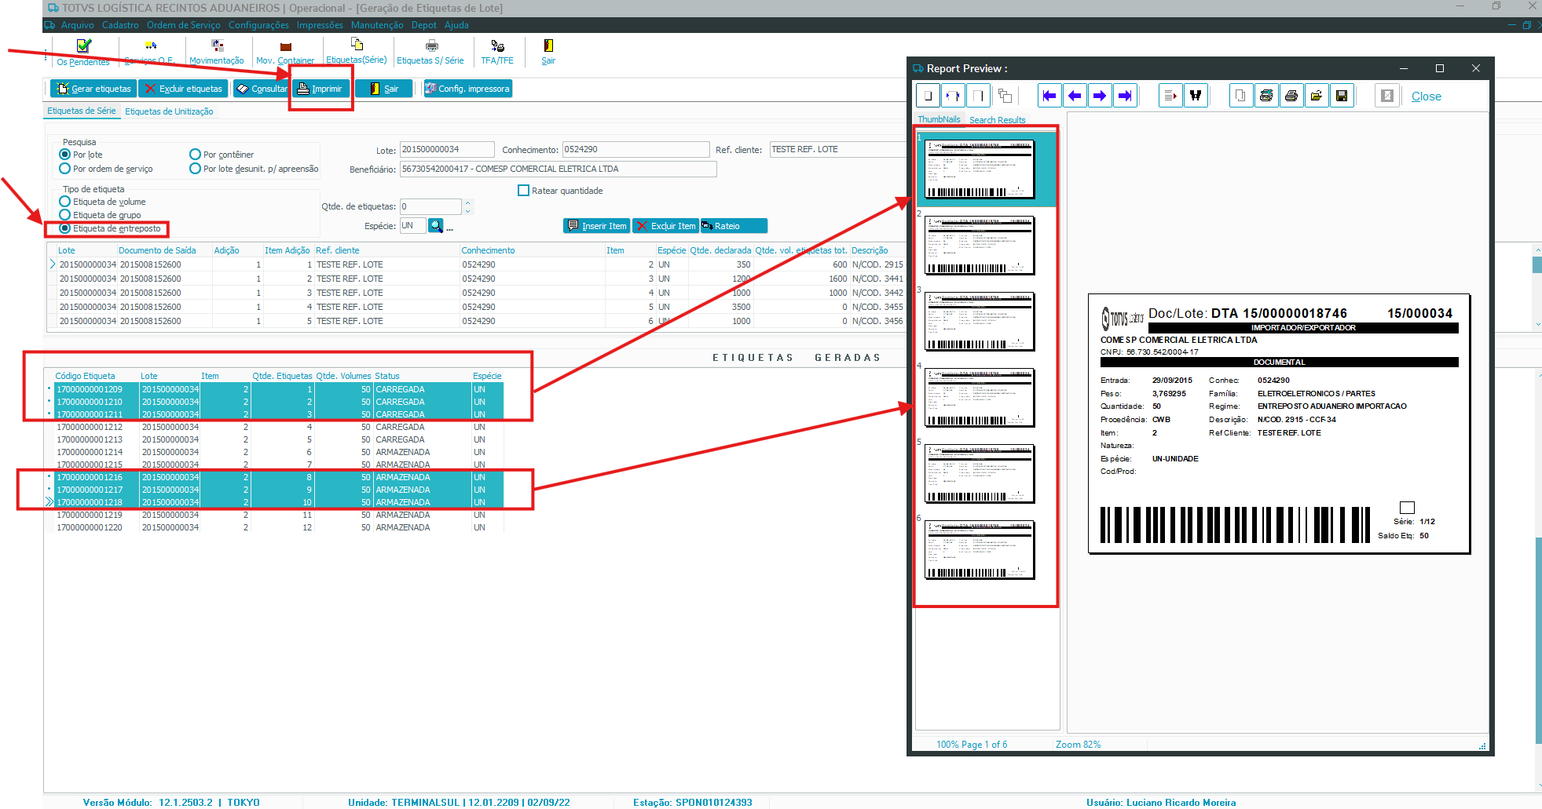This screenshot has width=1542, height=809.
Task: Click the Close link in Report Preview
Action: click(1426, 97)
